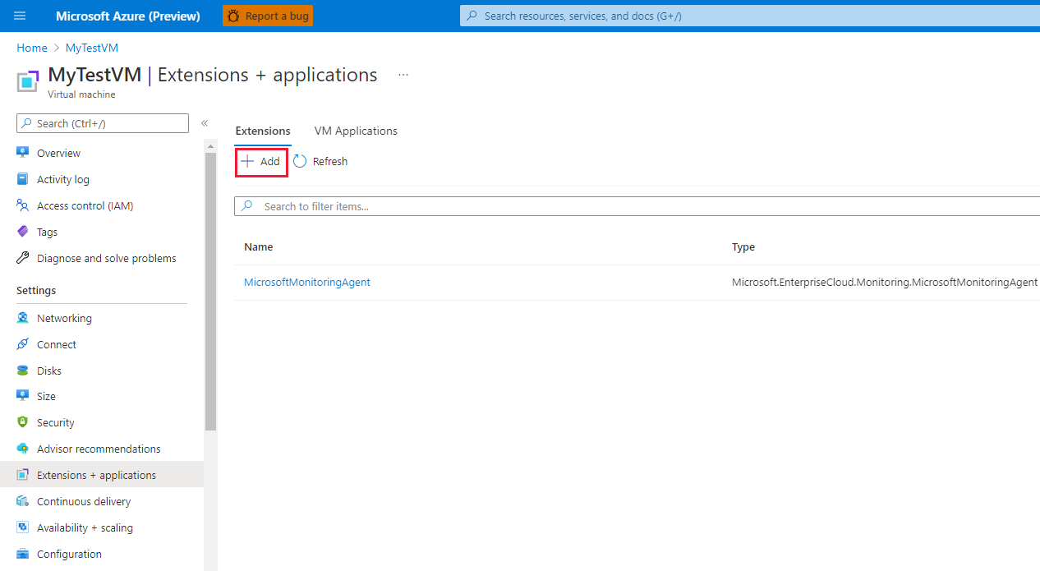Open the MicrosoftMonitoringAgent extension link

[x=307, y=282]
